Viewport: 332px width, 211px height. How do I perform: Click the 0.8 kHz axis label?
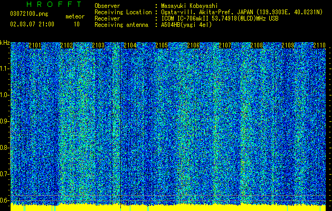4,148
